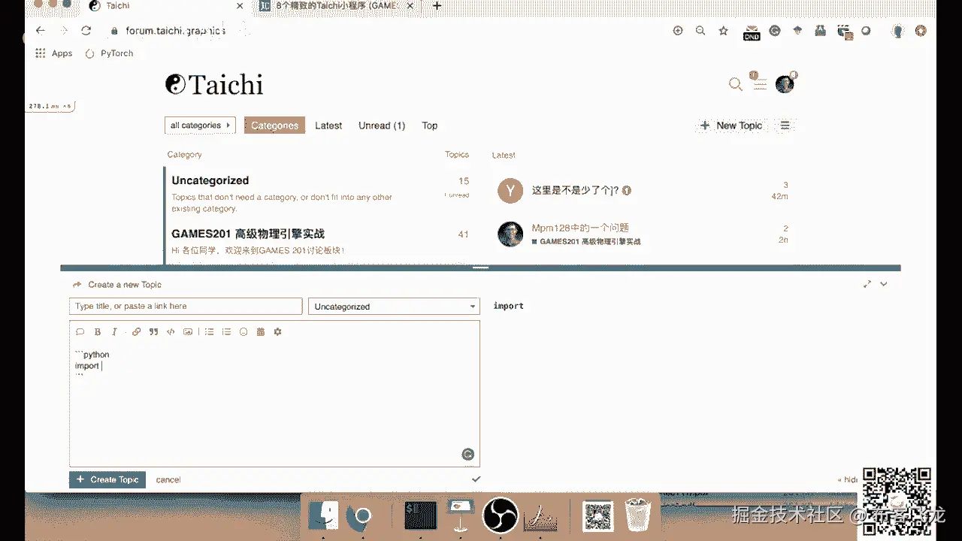Click the '41' topics count for GAMES201

464,234
